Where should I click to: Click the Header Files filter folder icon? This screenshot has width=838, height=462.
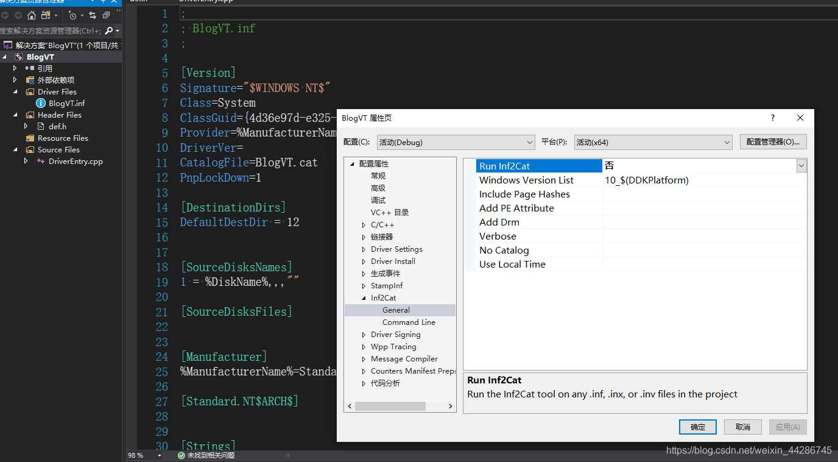click(30, 115)
